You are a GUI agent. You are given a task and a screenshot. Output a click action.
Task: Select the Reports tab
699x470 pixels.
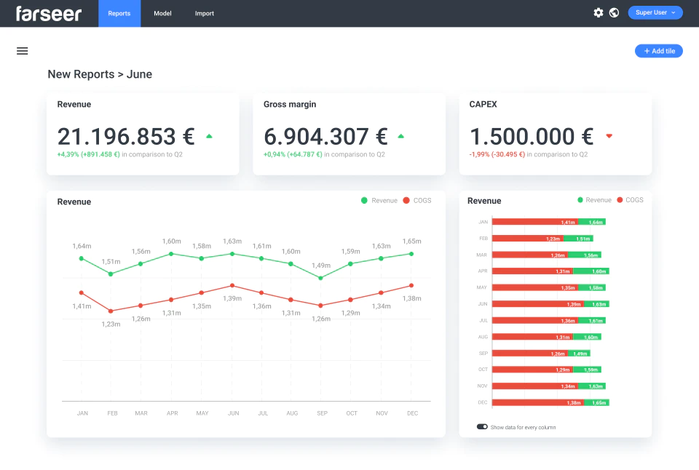tap(119, 13)
